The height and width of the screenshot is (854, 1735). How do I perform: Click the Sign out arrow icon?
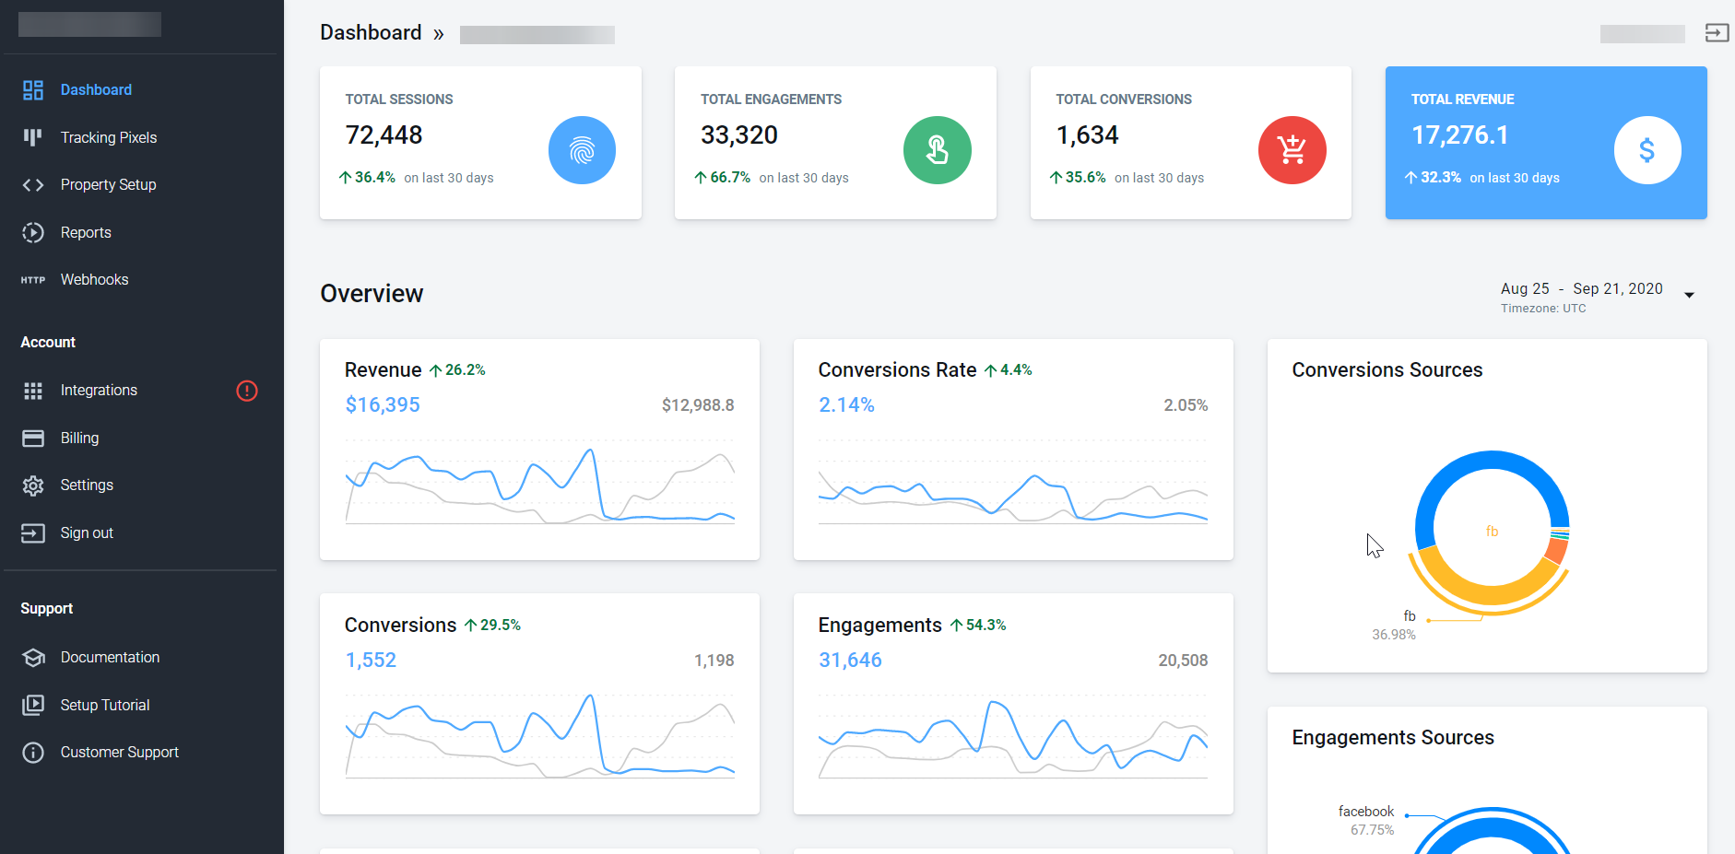pyautogui.click(x=33, y=532)
